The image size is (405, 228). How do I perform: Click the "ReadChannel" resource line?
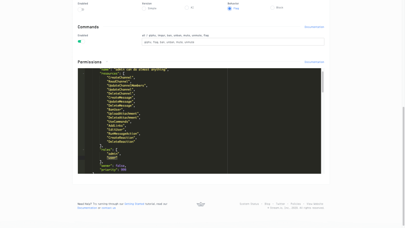pos(119,82)
